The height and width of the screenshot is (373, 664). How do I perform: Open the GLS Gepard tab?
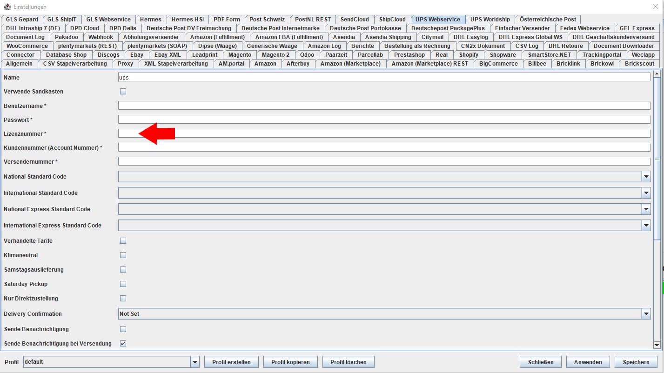tap(22, 20)
